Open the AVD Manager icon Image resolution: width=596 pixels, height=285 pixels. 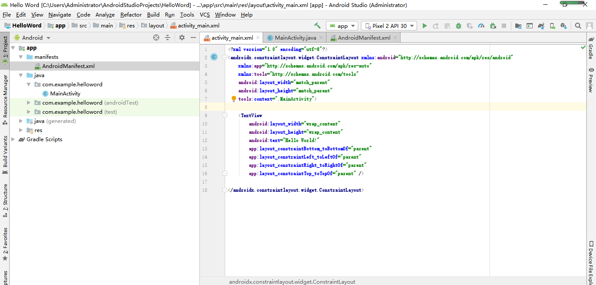[x=552, y=26]
